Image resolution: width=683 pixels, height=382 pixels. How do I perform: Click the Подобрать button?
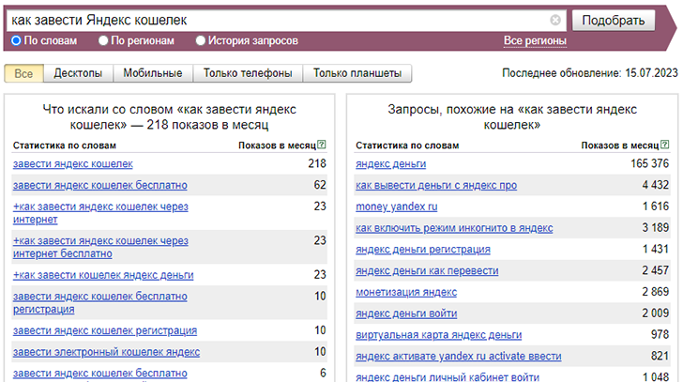click(614, 20)
